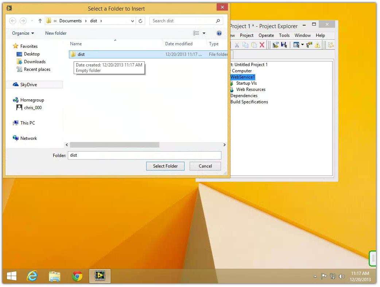Click the Paste clipboard toolbar icon
Image resolution: width=380 pixels, height=287 pixels.
[253, 45]
